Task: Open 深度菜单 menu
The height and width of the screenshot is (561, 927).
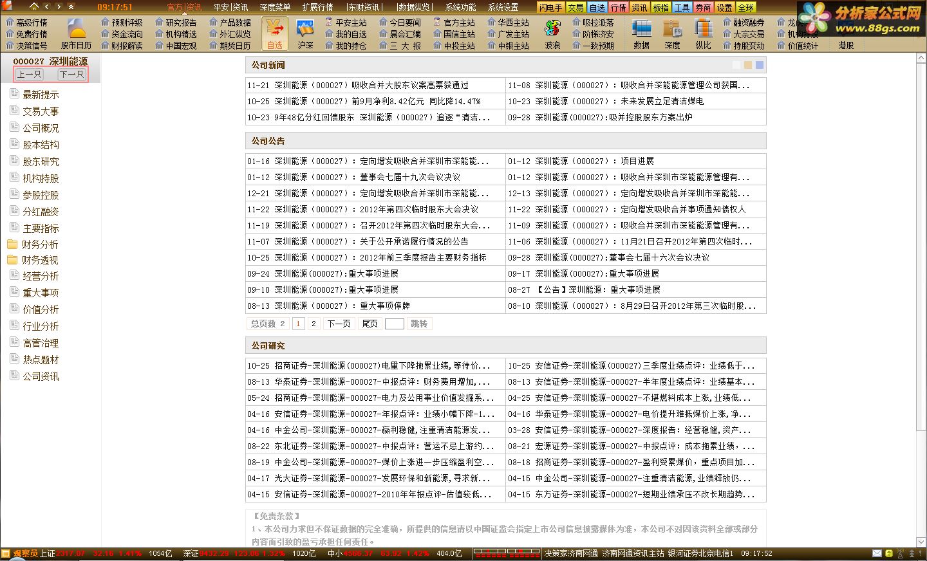Action: pos(275,7)
